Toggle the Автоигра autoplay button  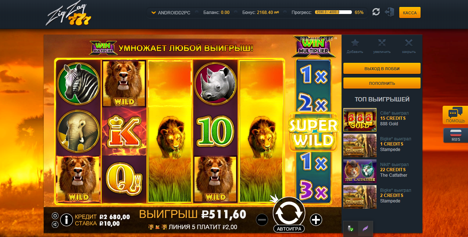click(x=289, y=229)
